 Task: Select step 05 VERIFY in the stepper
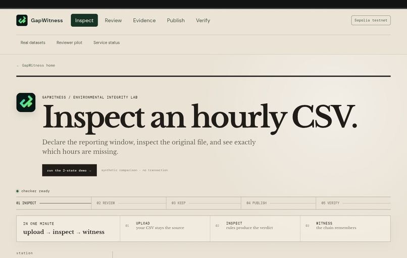353,203
